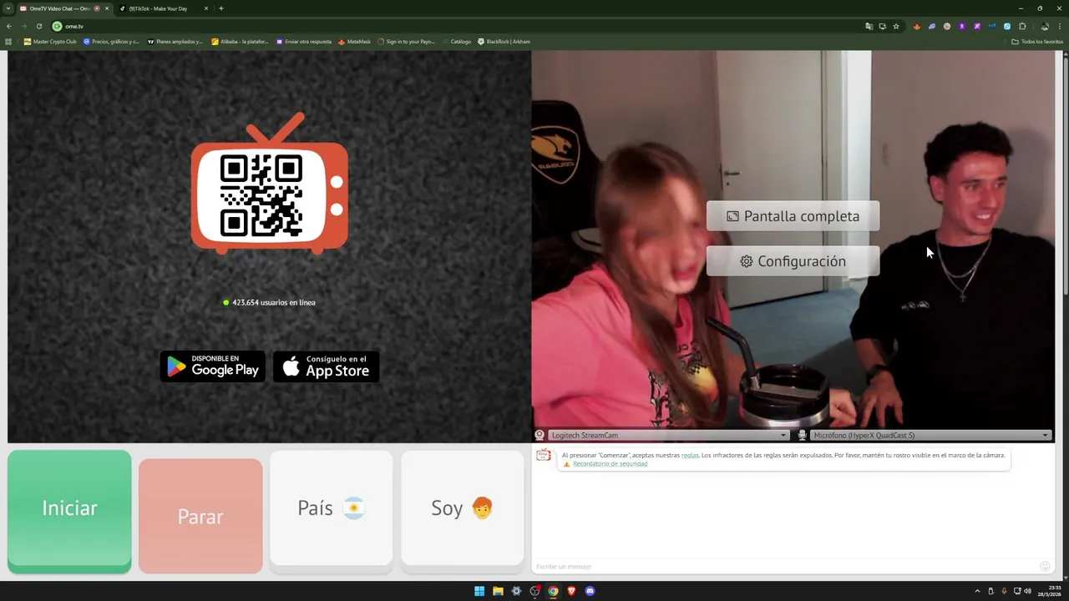Open the tab search chevron in Chrome
This screenshot has width=1069, height=601.
pos(8,8)
